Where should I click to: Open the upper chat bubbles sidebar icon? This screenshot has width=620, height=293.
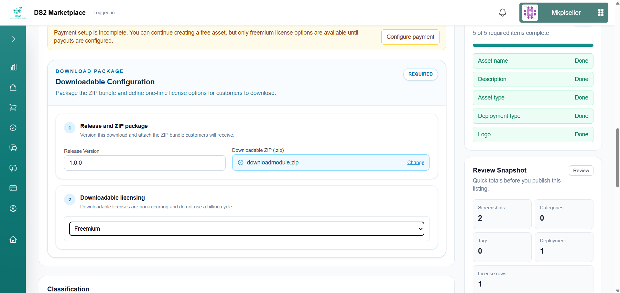(x=13, y=148)
